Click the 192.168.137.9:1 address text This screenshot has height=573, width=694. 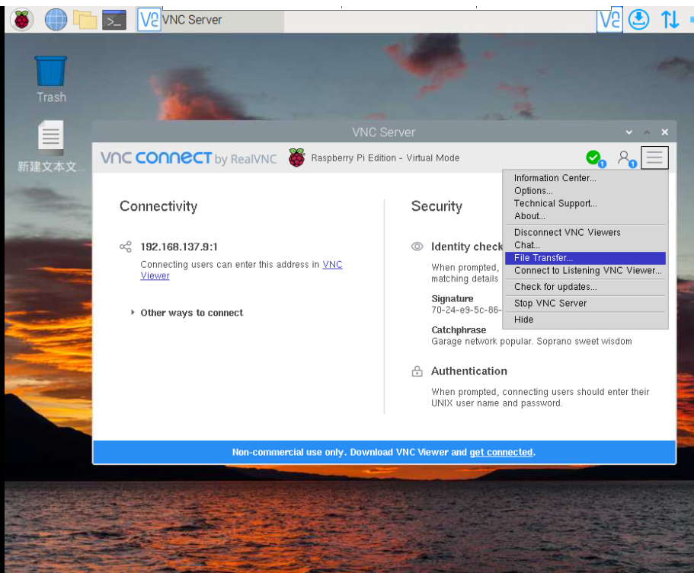179,247
